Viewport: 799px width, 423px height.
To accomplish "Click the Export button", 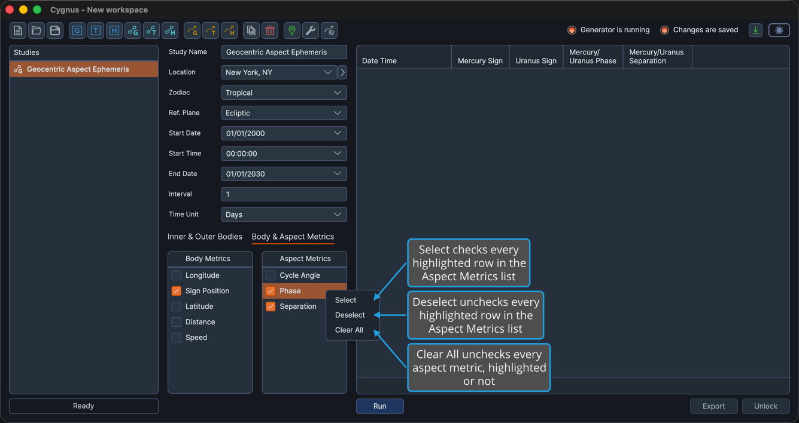I will pos(714,406).
